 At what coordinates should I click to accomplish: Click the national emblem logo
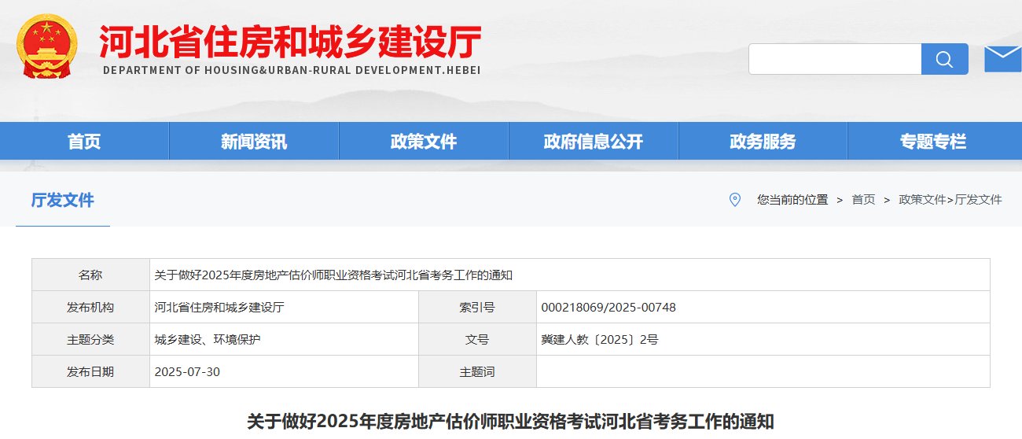(48, 47)
